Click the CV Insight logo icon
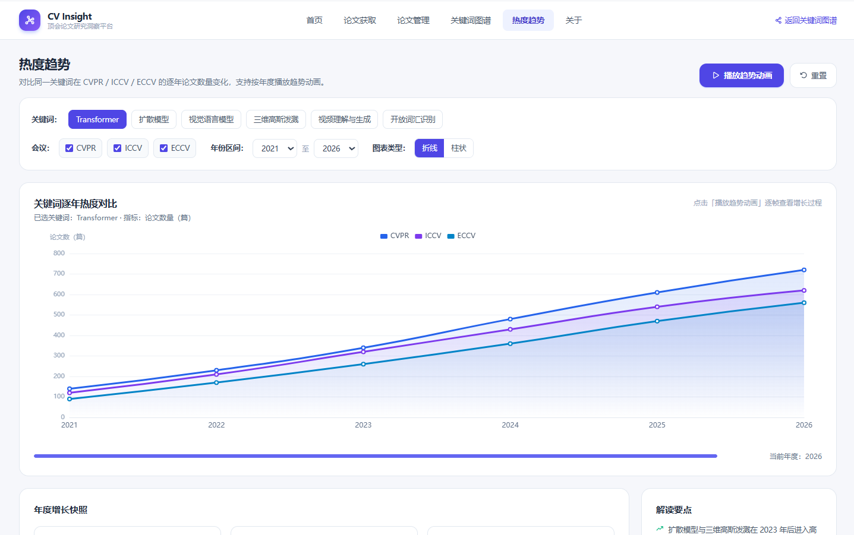The width and height of the screenshot is (854, 535). point(30,20)
